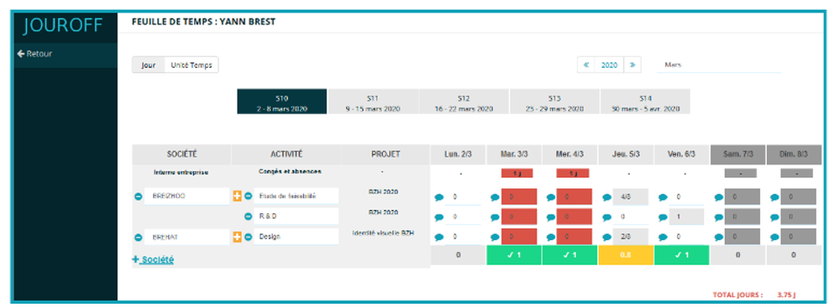Open the Mars month selector field

tap(719, 65)
